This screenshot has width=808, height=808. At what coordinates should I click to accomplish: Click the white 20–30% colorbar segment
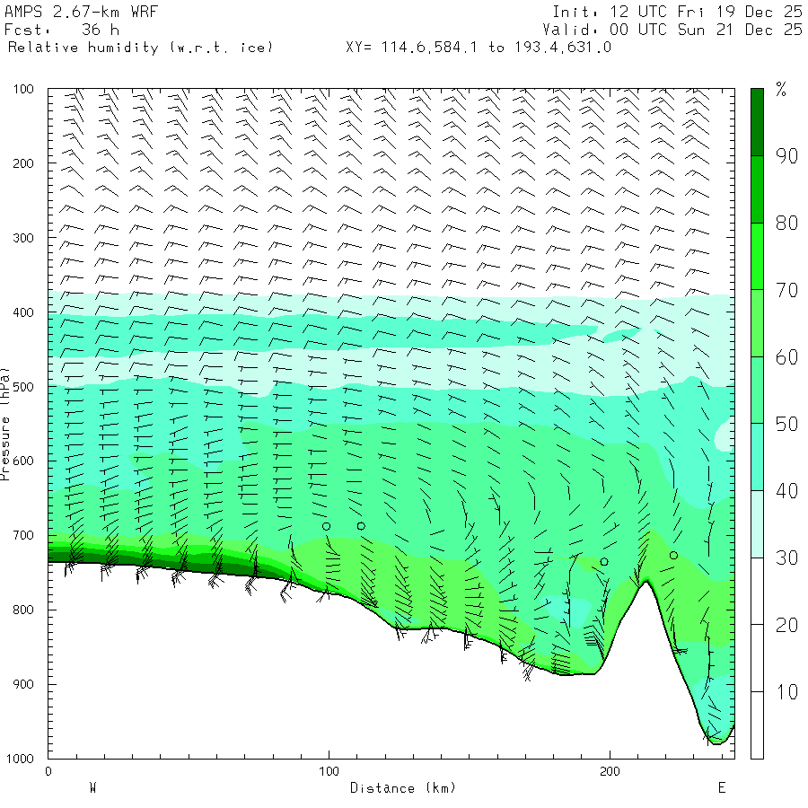(757, 591)
